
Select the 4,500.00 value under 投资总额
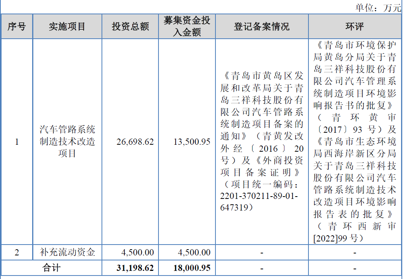coord(138,252)
